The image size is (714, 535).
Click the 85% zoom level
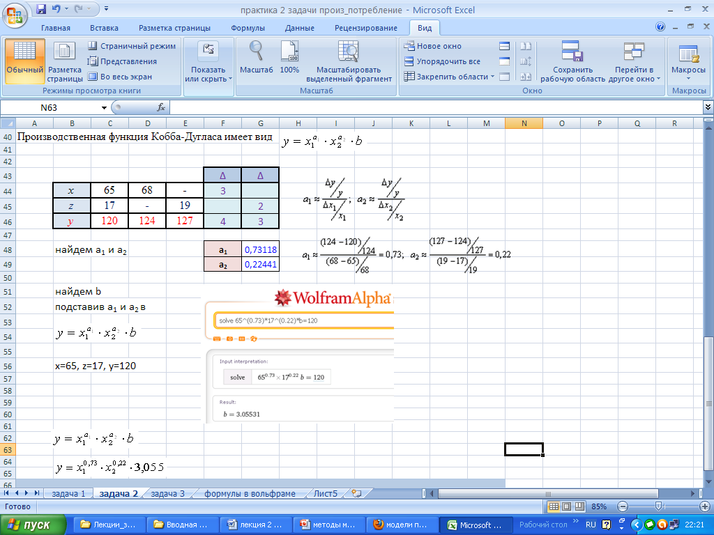coord(599,506)
